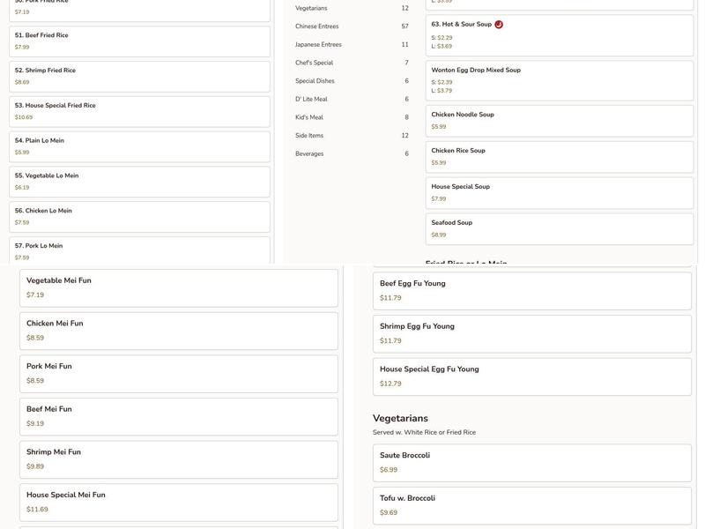705x529 pixels.
Task: Select House Special Mei Fun
Action: pyautogui.click(x=179, y=502)
